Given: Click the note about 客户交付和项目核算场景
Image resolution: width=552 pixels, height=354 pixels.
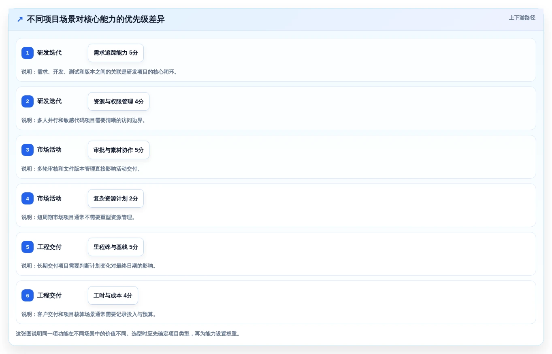Looking at the screenshot, I should click(90, 314).
